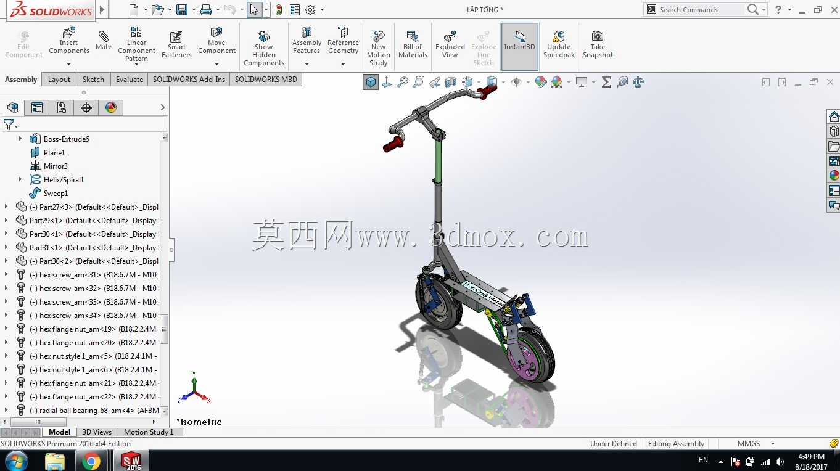Open the ConfigurationManager tab

tap(62, 108)
